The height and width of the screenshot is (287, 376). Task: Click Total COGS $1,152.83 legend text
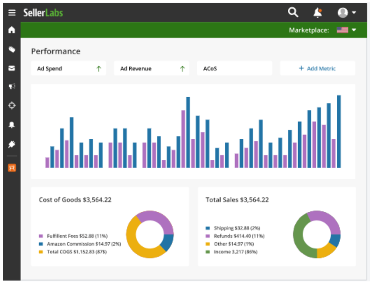(77, 252)
